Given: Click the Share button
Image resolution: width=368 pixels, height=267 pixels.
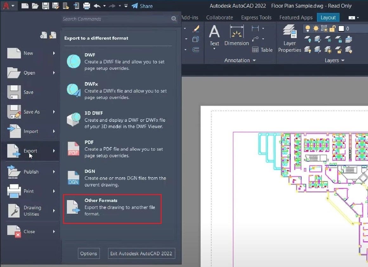Looking at the screenshot, I should coord(142,6).
